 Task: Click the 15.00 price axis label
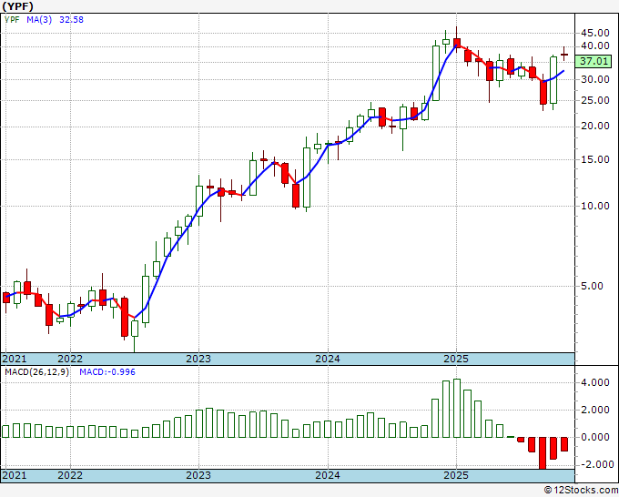[x=595, y=159]
